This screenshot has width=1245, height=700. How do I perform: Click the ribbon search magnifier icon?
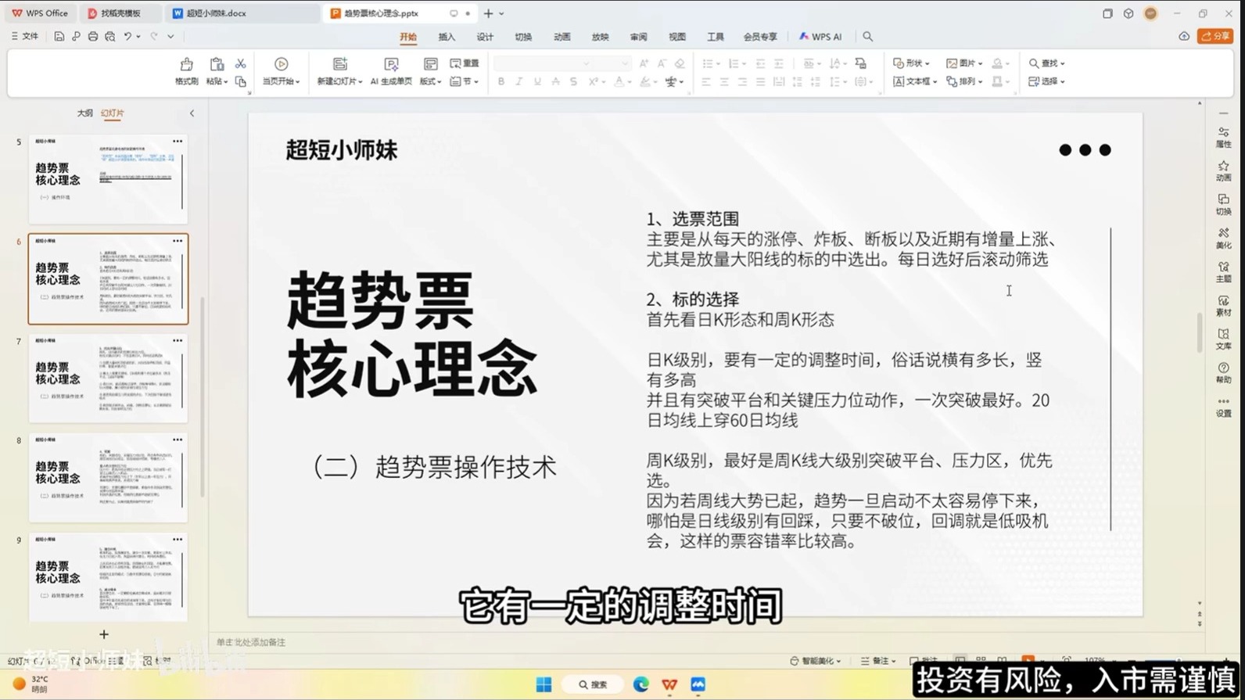pyautogui.click(x=867, y=36)
